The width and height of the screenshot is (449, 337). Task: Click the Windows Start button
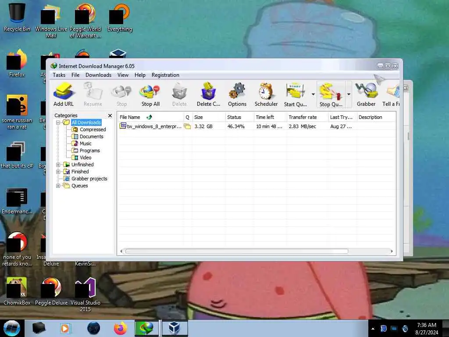(11, 328)
